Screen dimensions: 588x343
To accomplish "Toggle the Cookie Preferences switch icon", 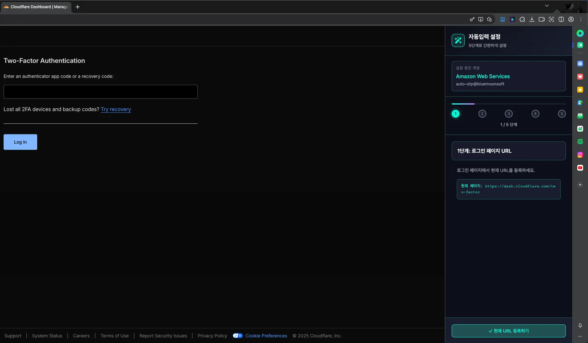I will pos(237,336).
